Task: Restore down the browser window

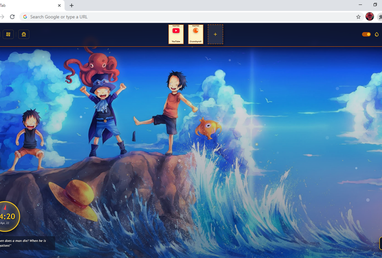Action: click(375, 5)
